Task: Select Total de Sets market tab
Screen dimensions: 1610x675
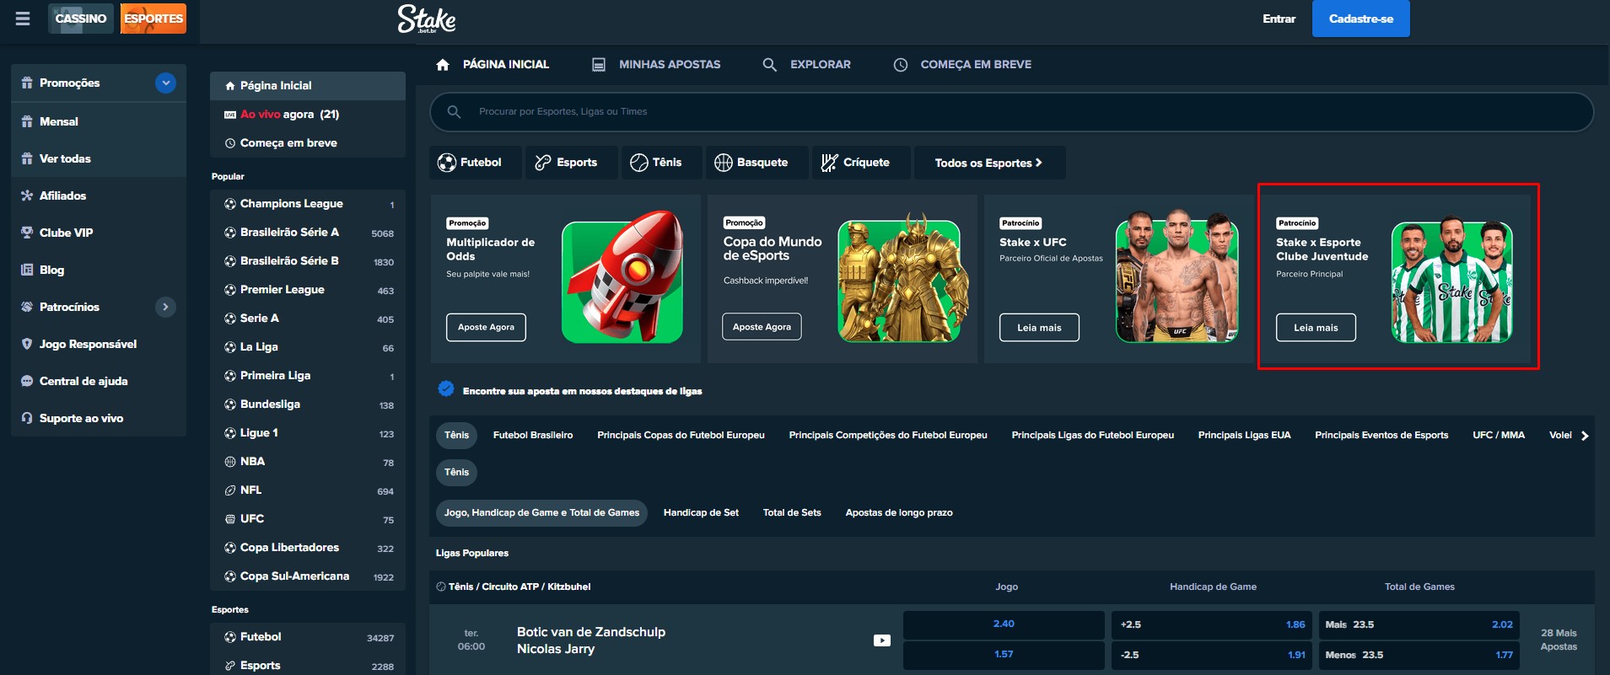Action: 792,512
